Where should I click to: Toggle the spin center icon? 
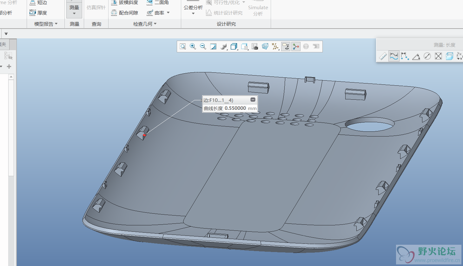pos(296,47)
